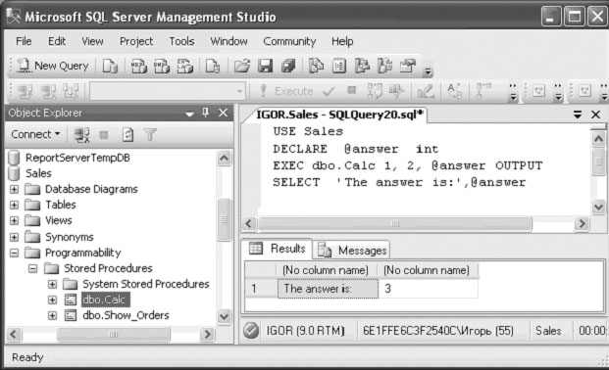Collapse the Stored Procedures folder
Viewport: 609px width, 370px height.
coord(33,268)
